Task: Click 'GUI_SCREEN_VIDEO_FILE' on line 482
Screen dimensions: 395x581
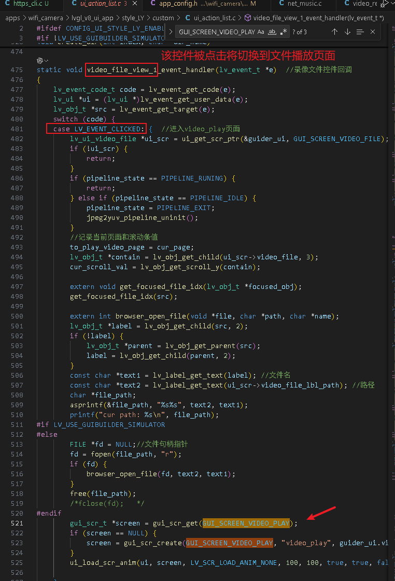Action: coord(337,139)
